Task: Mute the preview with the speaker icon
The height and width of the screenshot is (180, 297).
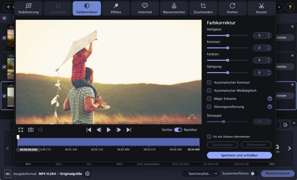Action: point(40,130)
